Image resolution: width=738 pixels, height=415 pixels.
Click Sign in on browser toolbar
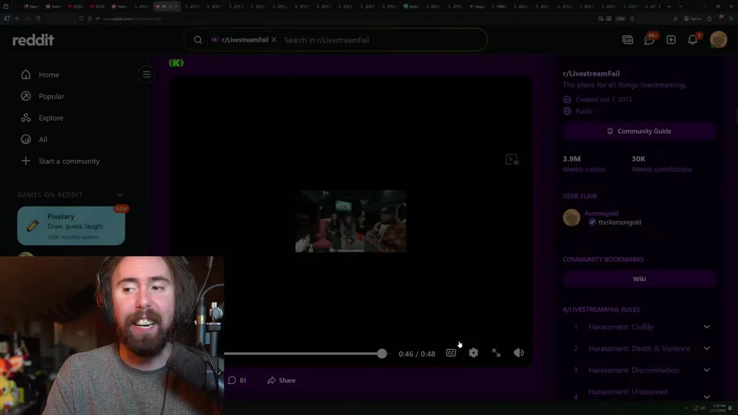pyautogui.click(x=694, y=18)
